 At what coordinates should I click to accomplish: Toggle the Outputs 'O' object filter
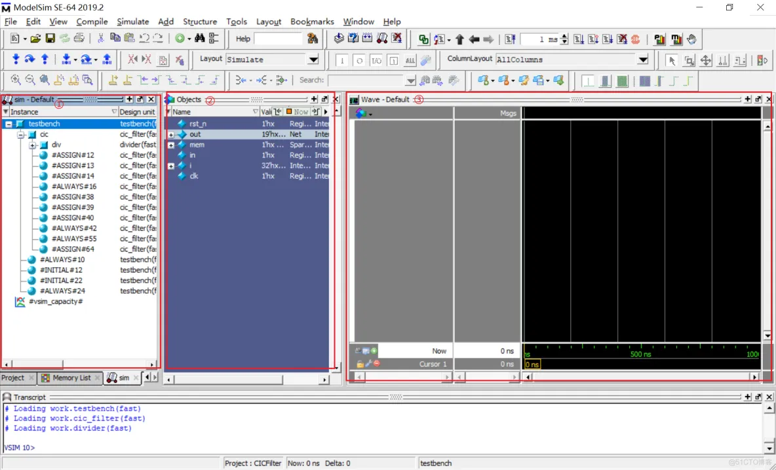tap(359, 60)
